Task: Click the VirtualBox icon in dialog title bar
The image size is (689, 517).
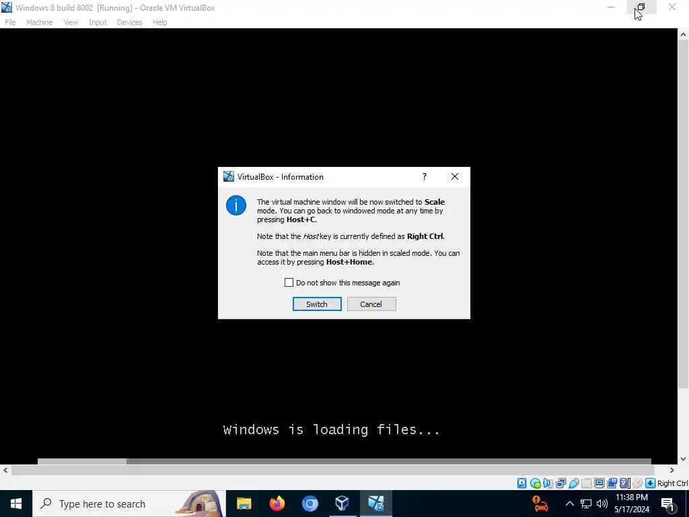Action: (229, 176)
